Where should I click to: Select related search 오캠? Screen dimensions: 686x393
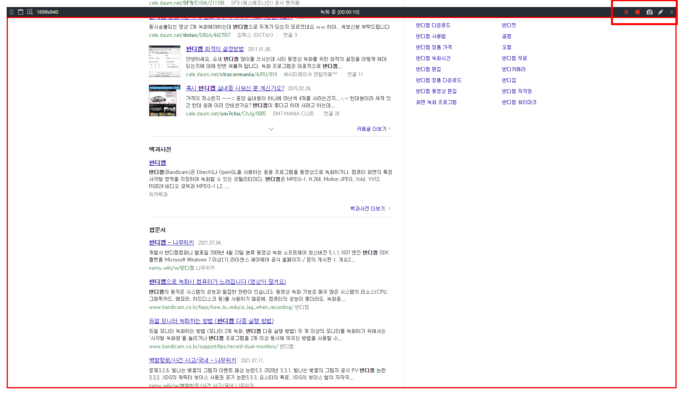click(x=506, y=48)
